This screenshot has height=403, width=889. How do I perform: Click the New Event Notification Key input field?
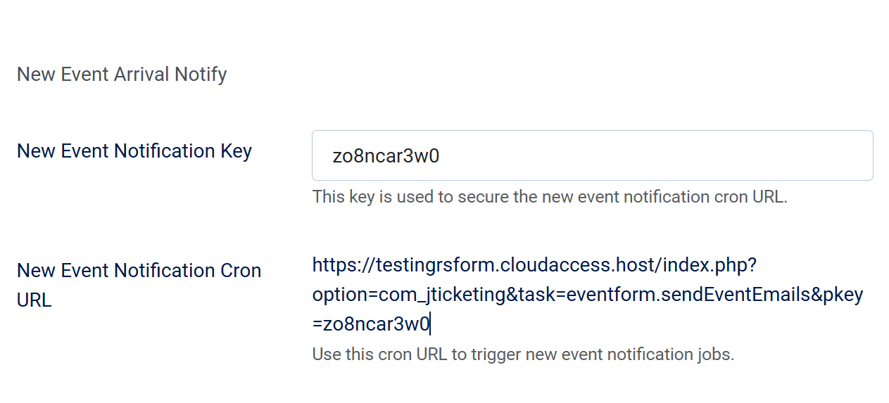point(591,155)
